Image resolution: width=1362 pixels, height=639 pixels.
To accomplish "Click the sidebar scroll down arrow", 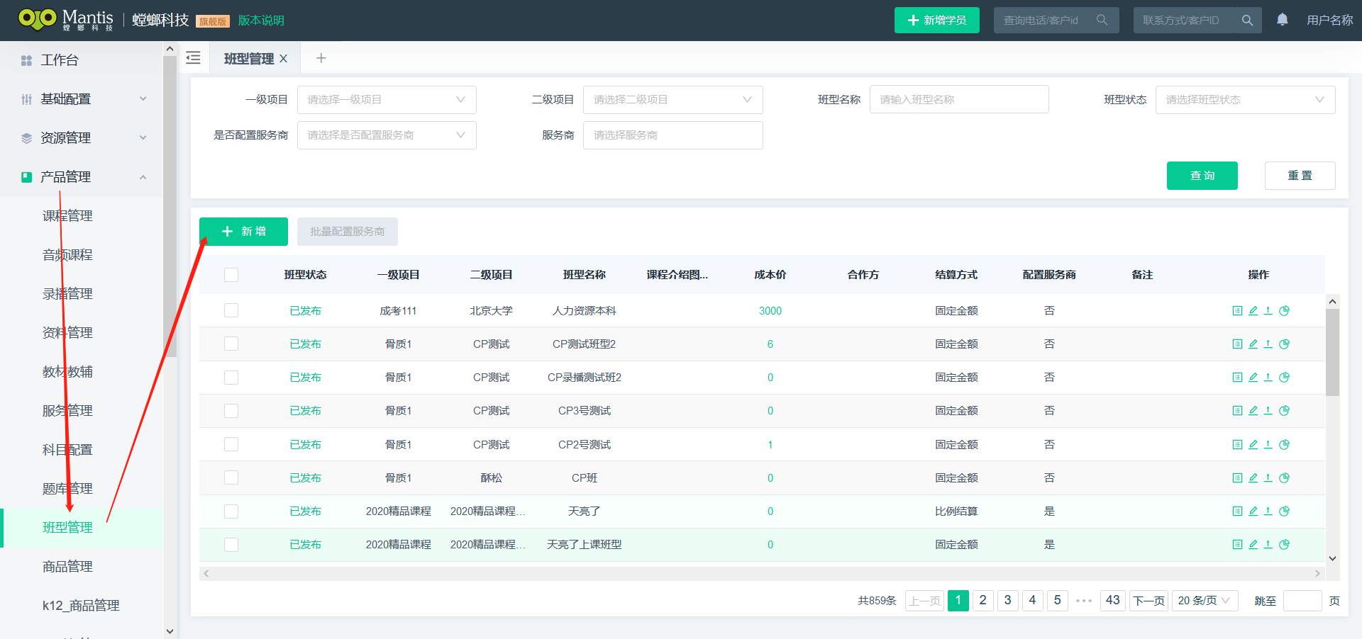I will click(x=170, y=631).
